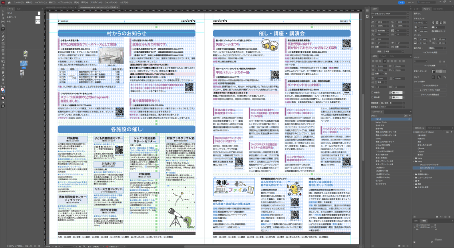This screenshot has width=454, height=248.
Task: Open the レイアウト(L) menu
Action: click(40, 2)
